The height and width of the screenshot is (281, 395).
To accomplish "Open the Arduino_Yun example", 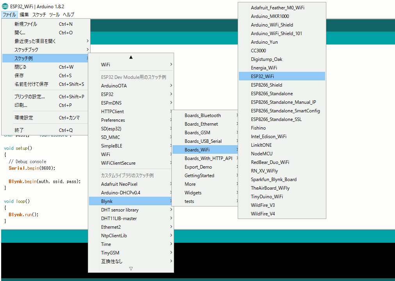I will click(x=282, y=42).
